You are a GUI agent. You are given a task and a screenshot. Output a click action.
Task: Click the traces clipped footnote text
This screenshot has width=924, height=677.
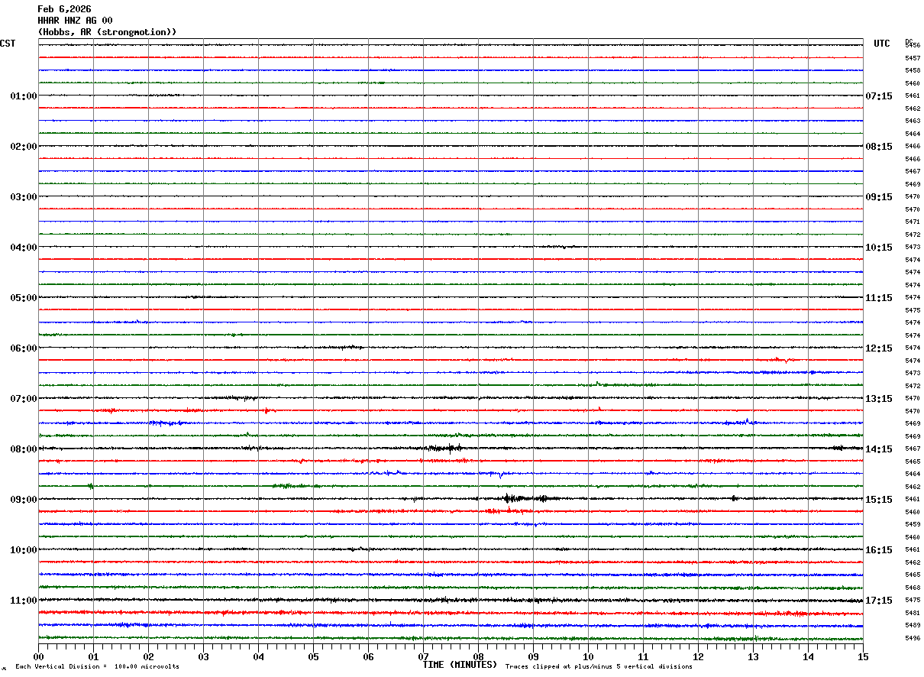pyautogui.click(x=599, y=667)
